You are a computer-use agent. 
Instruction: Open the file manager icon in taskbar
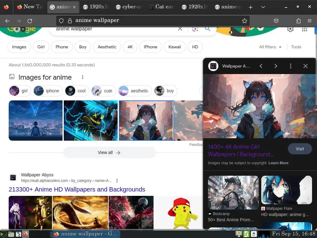pyautogui.click(x=11, y=234)
